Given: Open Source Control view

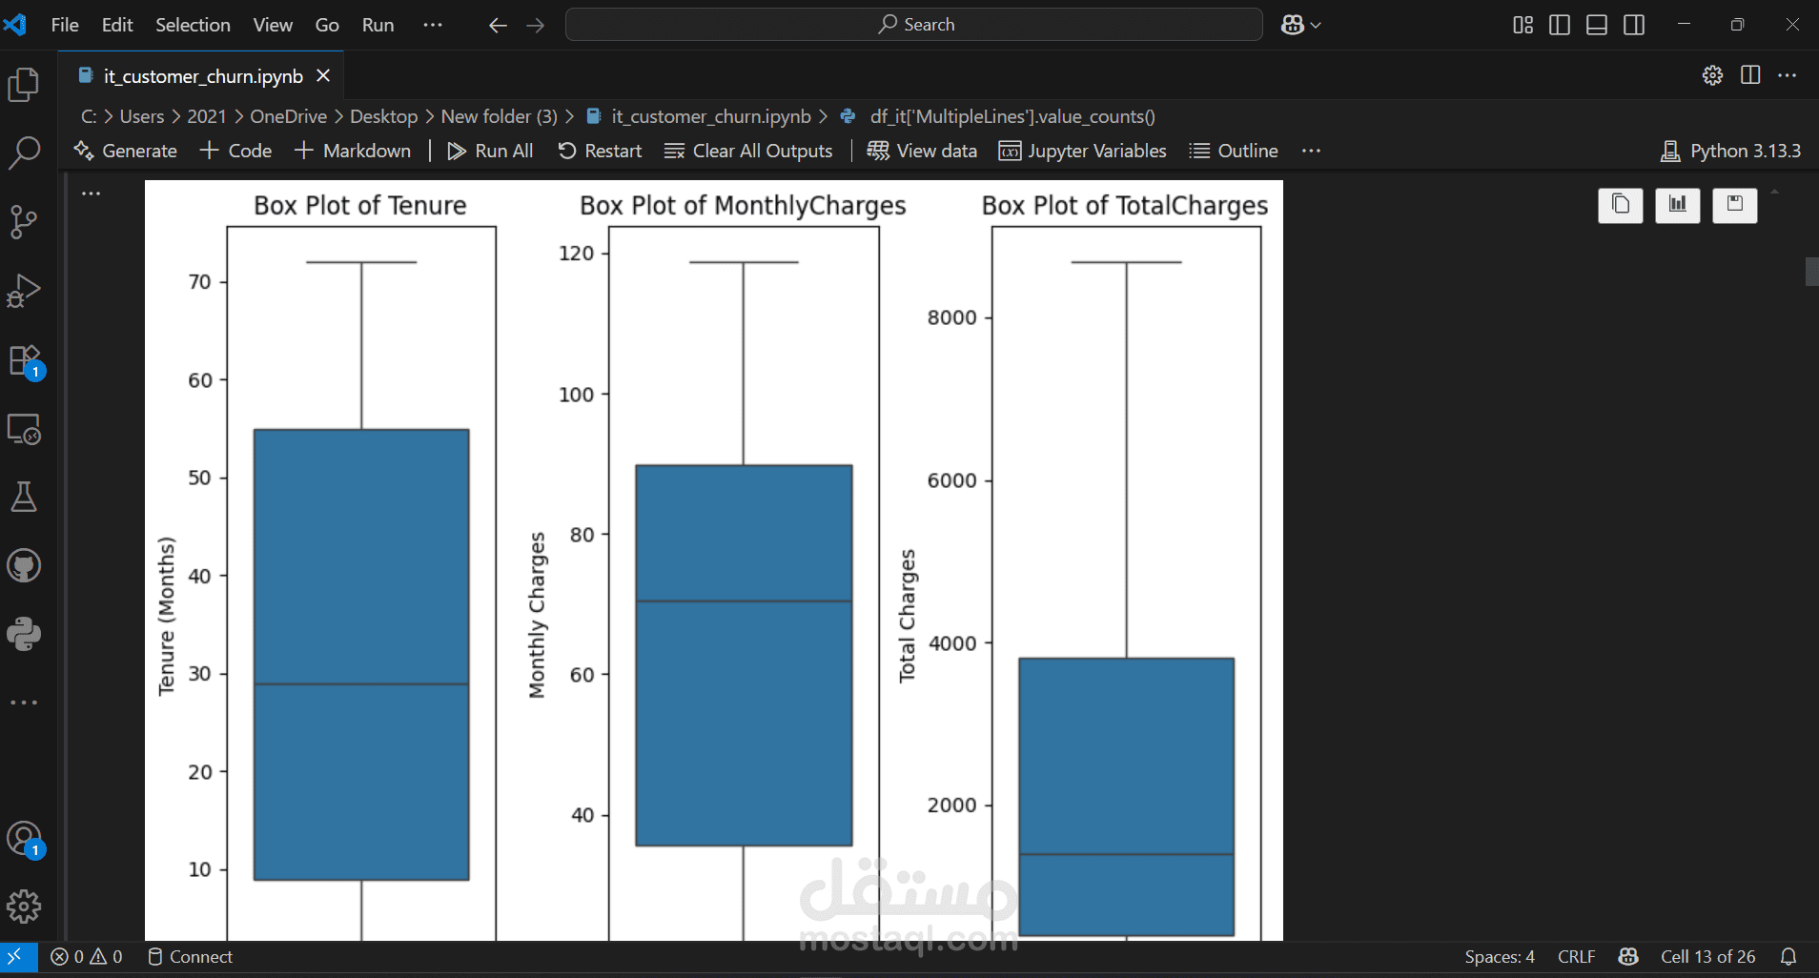Looking at the screenshot, I should coord(24,222).
